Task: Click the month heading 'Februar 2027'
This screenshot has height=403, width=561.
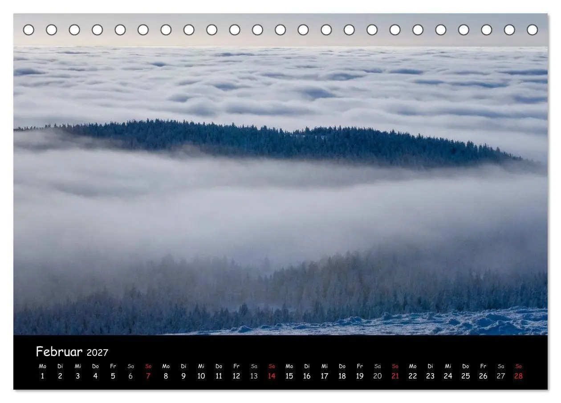Action: pyautogui.click(x=72, y=352)
